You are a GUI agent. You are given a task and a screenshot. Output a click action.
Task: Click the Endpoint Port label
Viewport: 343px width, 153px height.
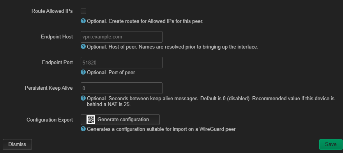pyautogui.click(x=58, y=63)
